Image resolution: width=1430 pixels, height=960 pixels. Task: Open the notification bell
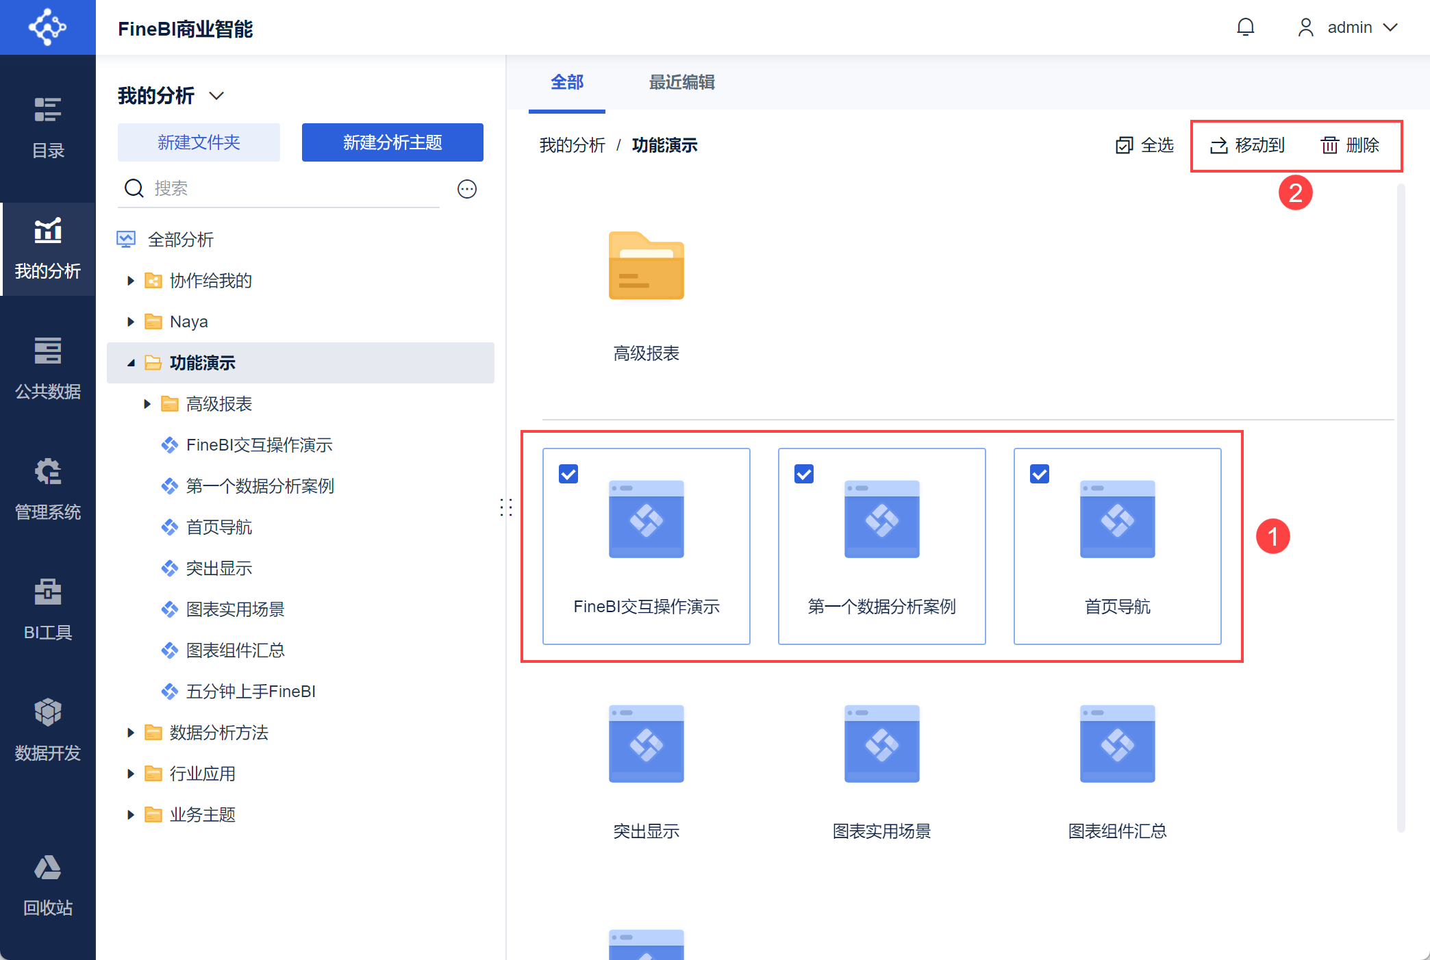[1246, 27]
